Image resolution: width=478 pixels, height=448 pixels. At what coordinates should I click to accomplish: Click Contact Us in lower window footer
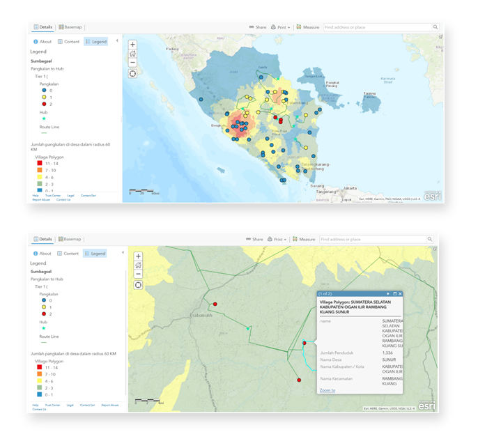point(39,409)
